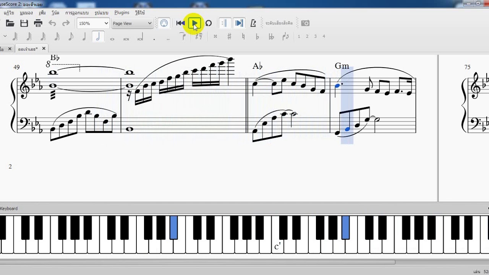Open the เพิ่ม (Add) menu
Viewport: 489px width, 275px height.
(x=42, y=13)
